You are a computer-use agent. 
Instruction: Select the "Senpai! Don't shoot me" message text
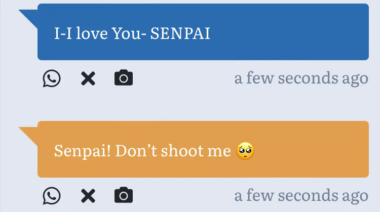coord(142,151)
